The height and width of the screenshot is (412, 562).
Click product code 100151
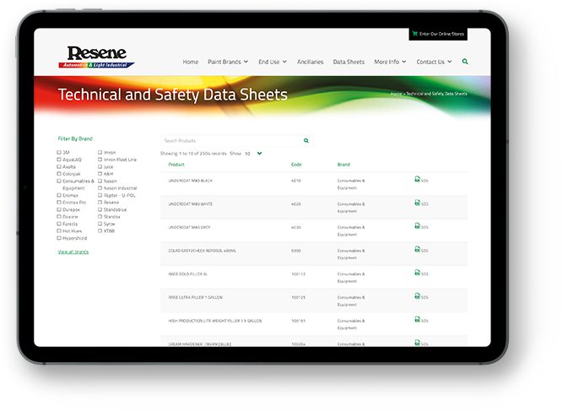point(298,321)
